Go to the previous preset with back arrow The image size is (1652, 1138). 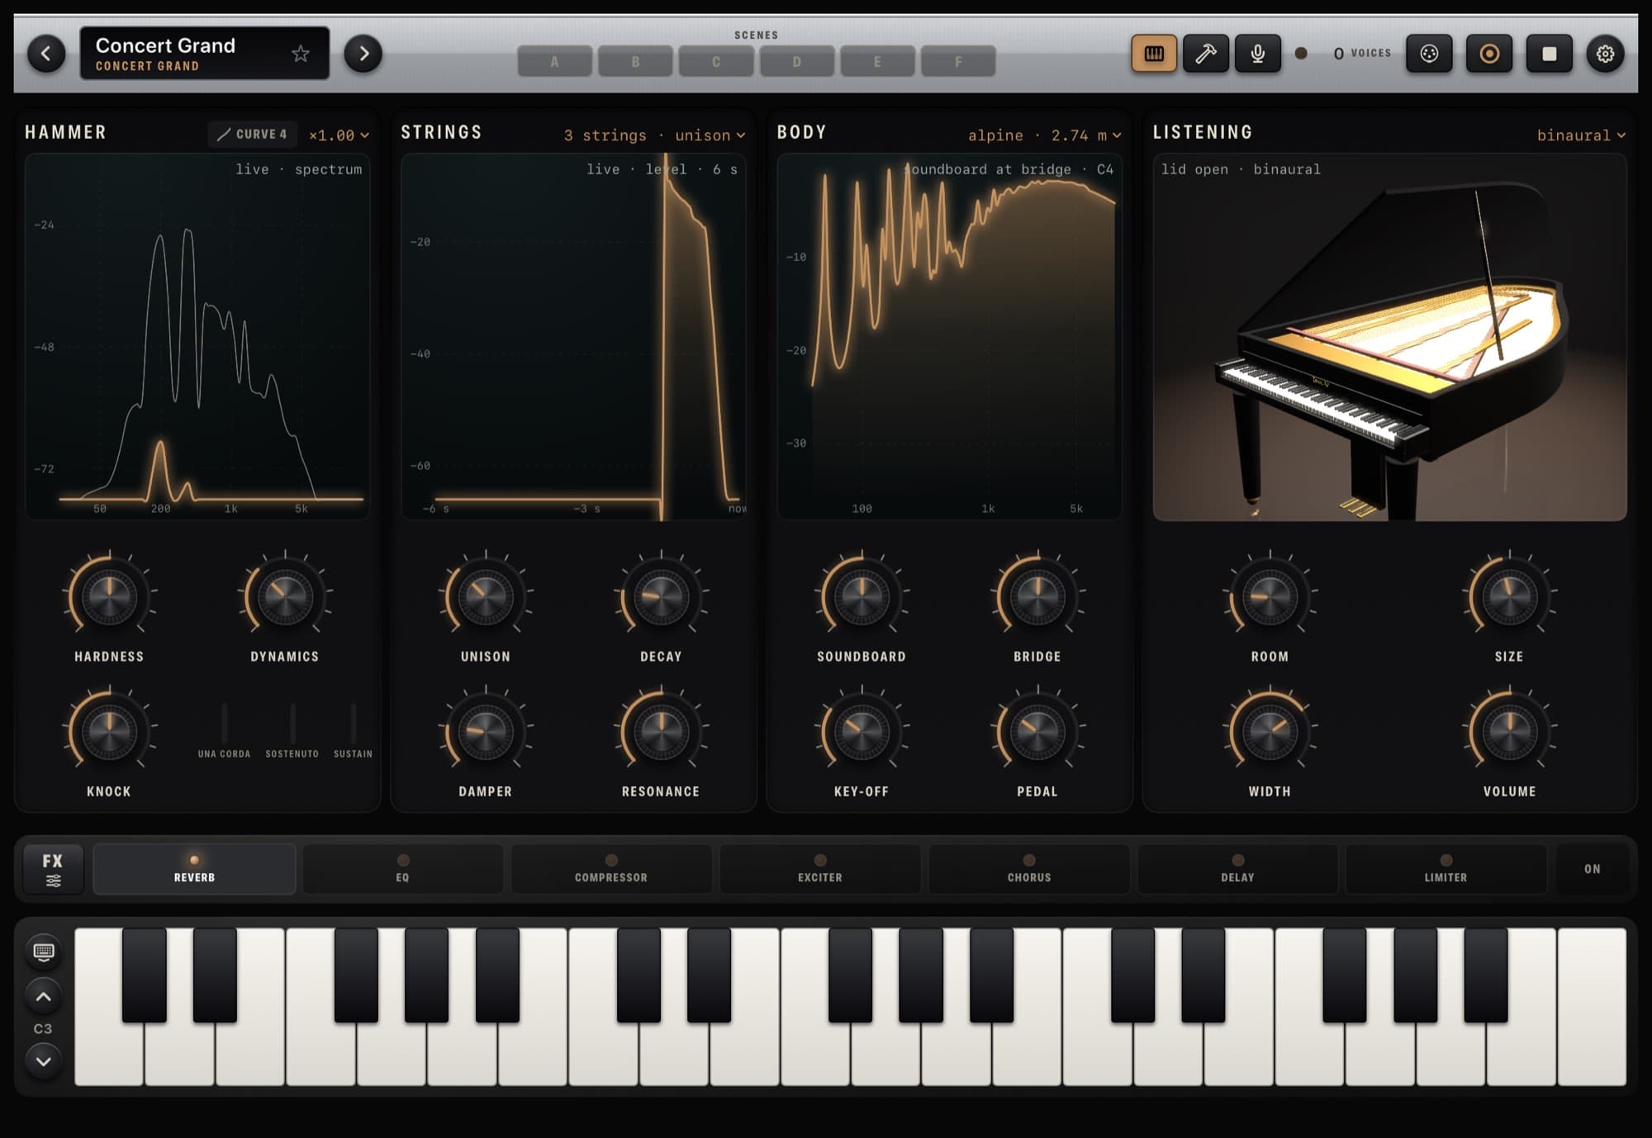(46, 54)
